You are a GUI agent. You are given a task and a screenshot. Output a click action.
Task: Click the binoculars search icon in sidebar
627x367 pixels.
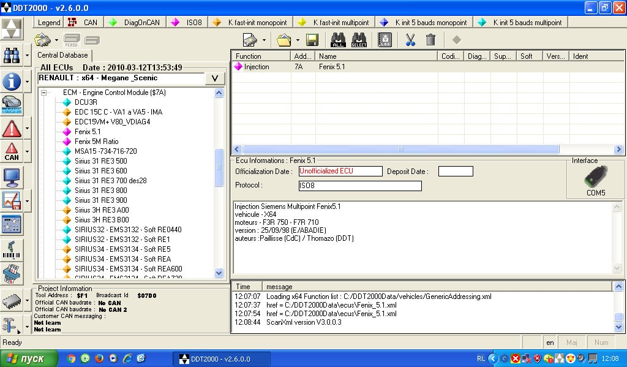[x=12, y=55]
